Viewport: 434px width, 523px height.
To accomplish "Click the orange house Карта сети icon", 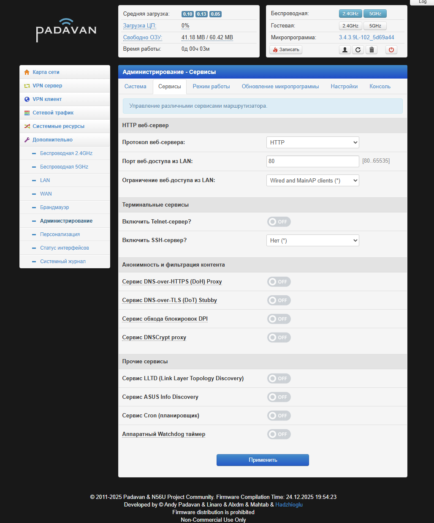I will tap(27, 72).
